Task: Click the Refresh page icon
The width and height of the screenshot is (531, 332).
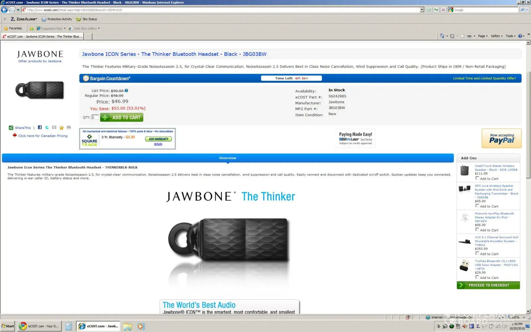Action: pyautogui.click(x=436, y=10)
